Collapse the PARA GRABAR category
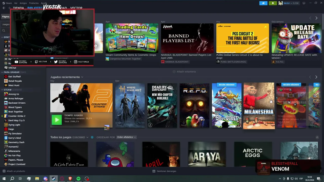The image size is (324, 182). (2, 72)
